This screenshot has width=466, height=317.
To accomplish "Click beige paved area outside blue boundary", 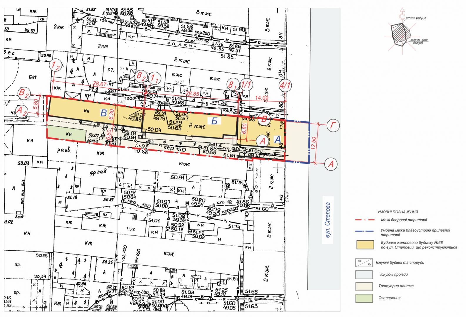I will click(x=297, y=141).
